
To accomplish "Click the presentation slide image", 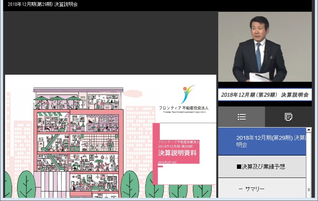I will [111, 136].
